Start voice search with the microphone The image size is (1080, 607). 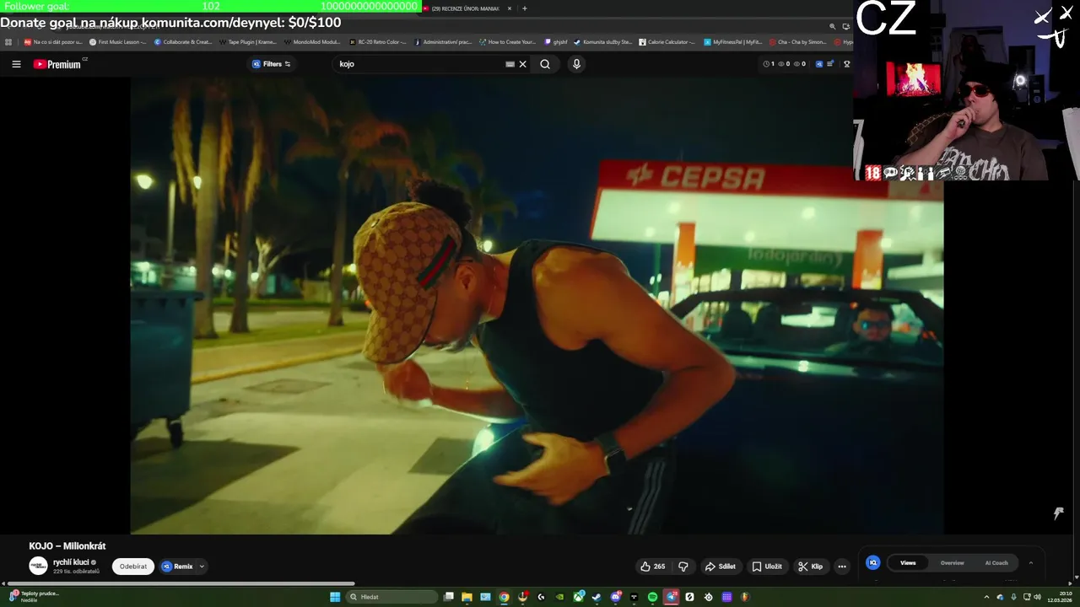tap(576, 64)
